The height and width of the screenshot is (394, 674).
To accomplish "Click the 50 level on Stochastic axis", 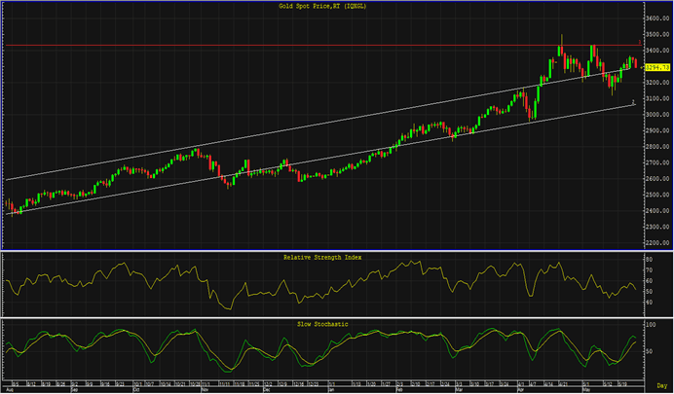I will pyautogui.click(x=649, y=350).
